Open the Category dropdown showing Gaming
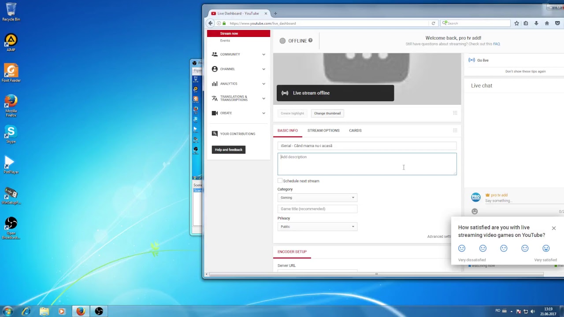Screen dimensions: 564x317 (317, 198)
